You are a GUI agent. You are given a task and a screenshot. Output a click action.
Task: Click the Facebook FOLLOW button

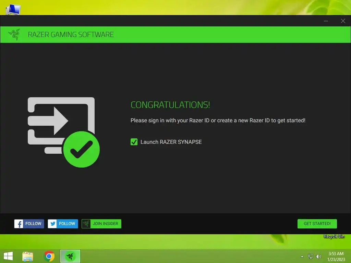[x=29, y=224]
